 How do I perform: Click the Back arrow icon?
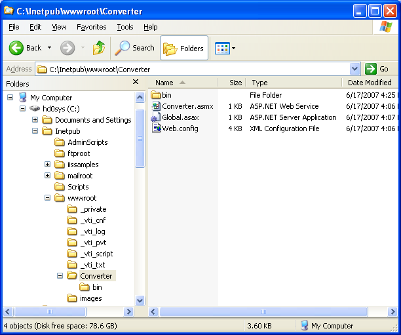click(x=17, y=48)
